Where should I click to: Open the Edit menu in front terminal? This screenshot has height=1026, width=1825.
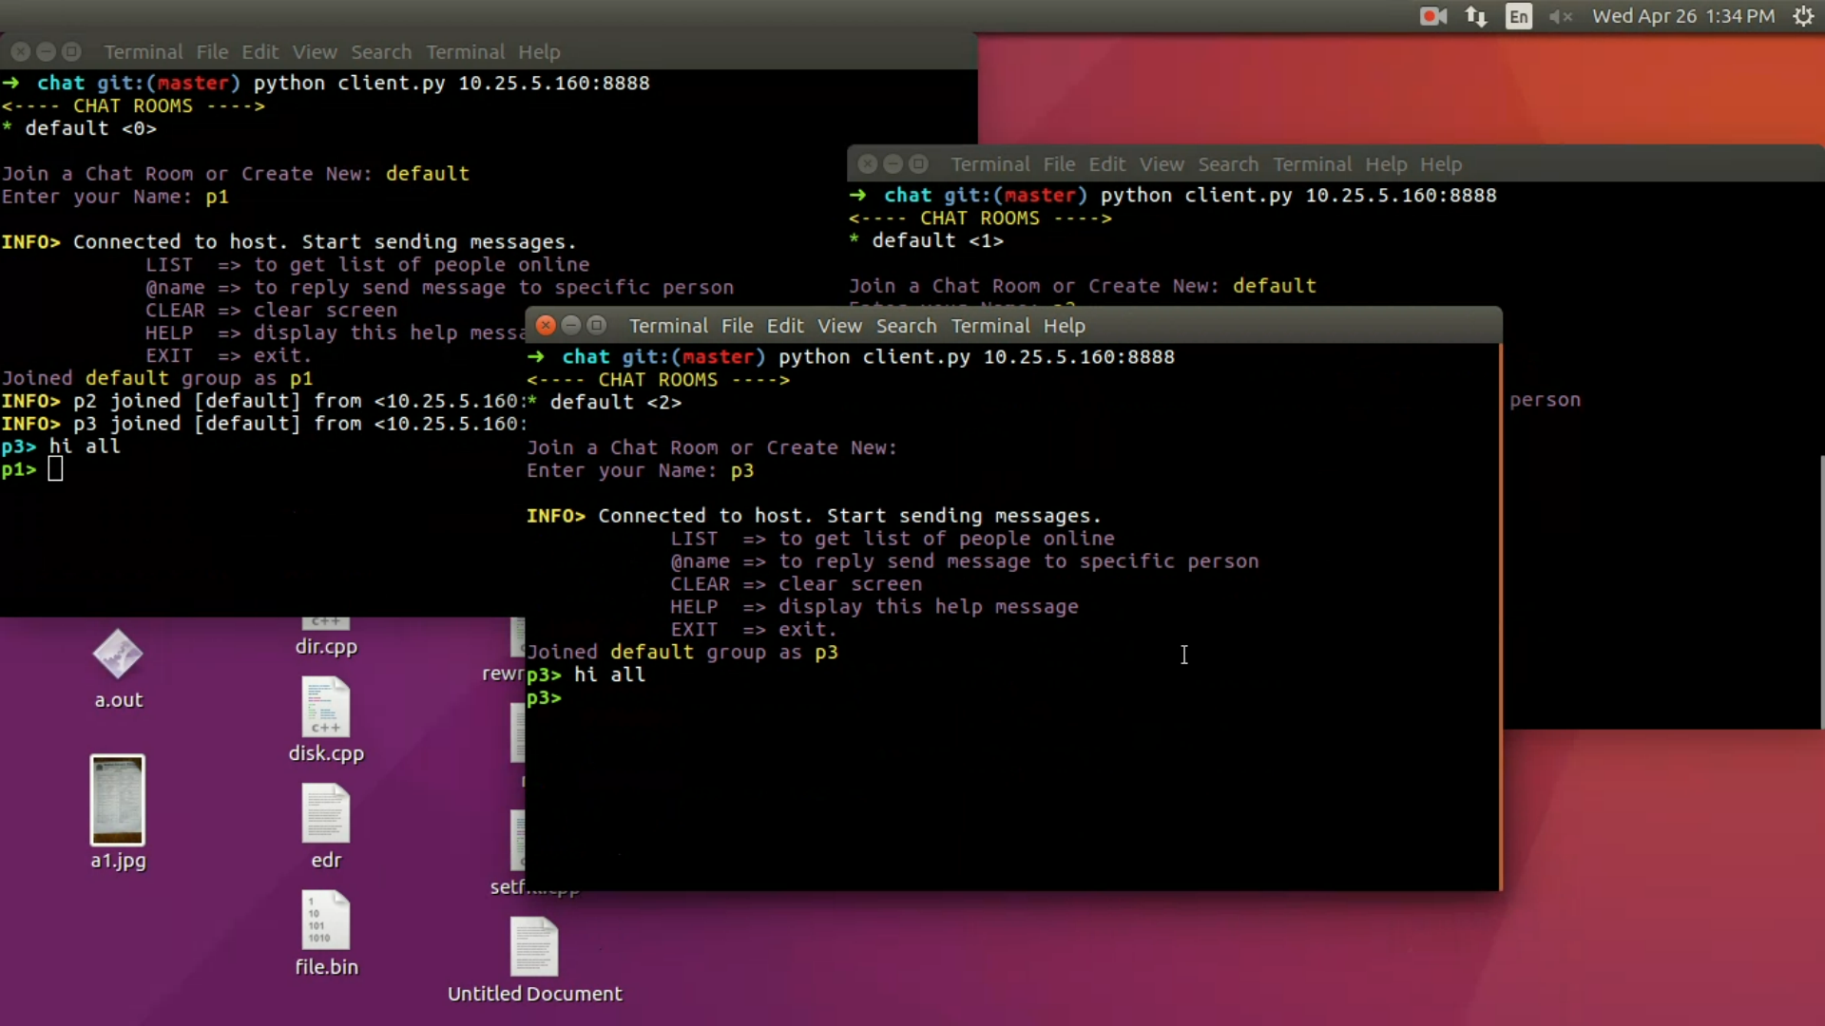coord(785,326)
